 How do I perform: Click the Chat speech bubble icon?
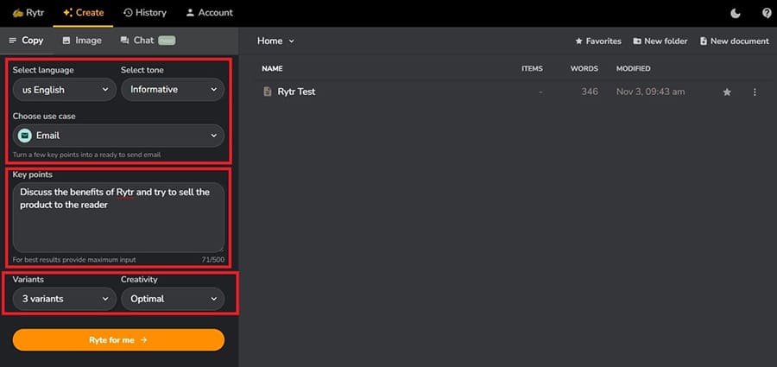pyautogui.click(x=124, y=41)
